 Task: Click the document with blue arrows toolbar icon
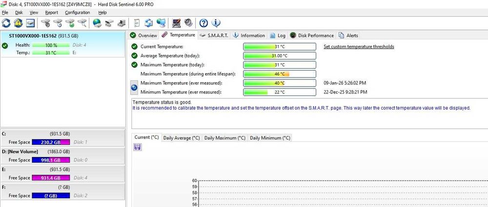coord(149,23)
